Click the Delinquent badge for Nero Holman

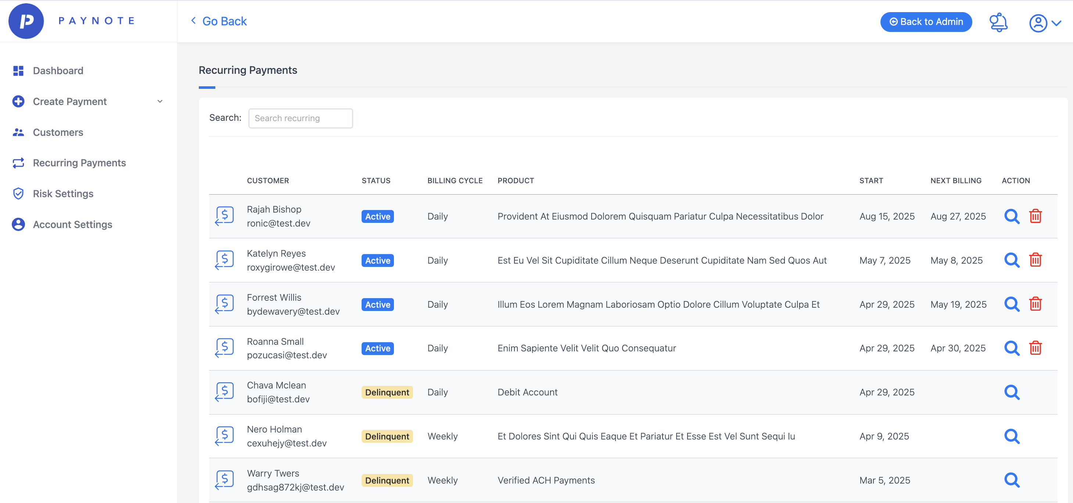pos(387,437)
